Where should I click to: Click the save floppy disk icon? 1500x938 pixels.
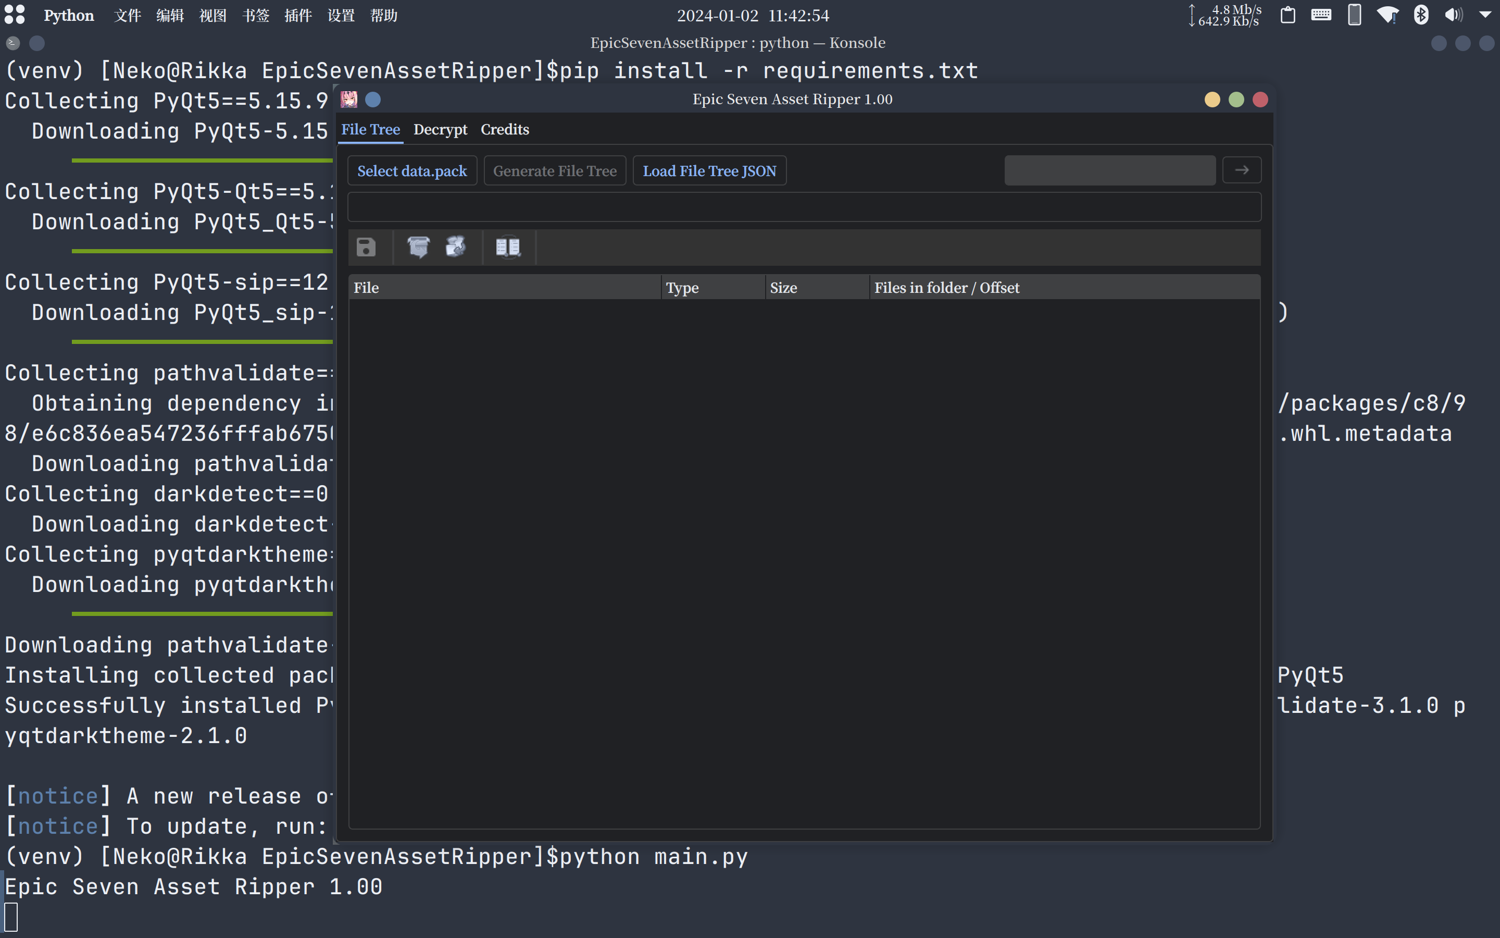coord(366,247)
